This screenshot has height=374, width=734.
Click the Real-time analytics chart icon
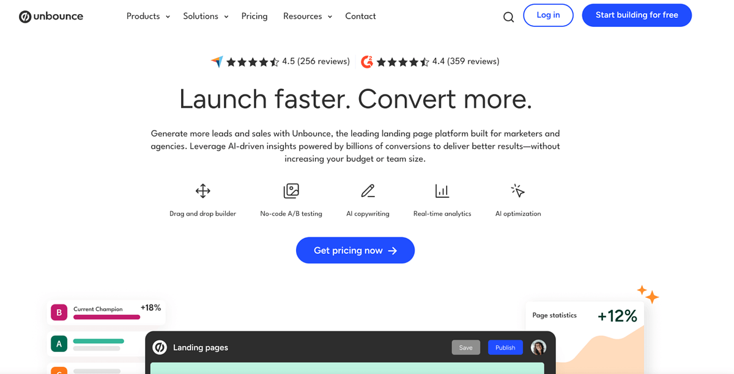442,190
